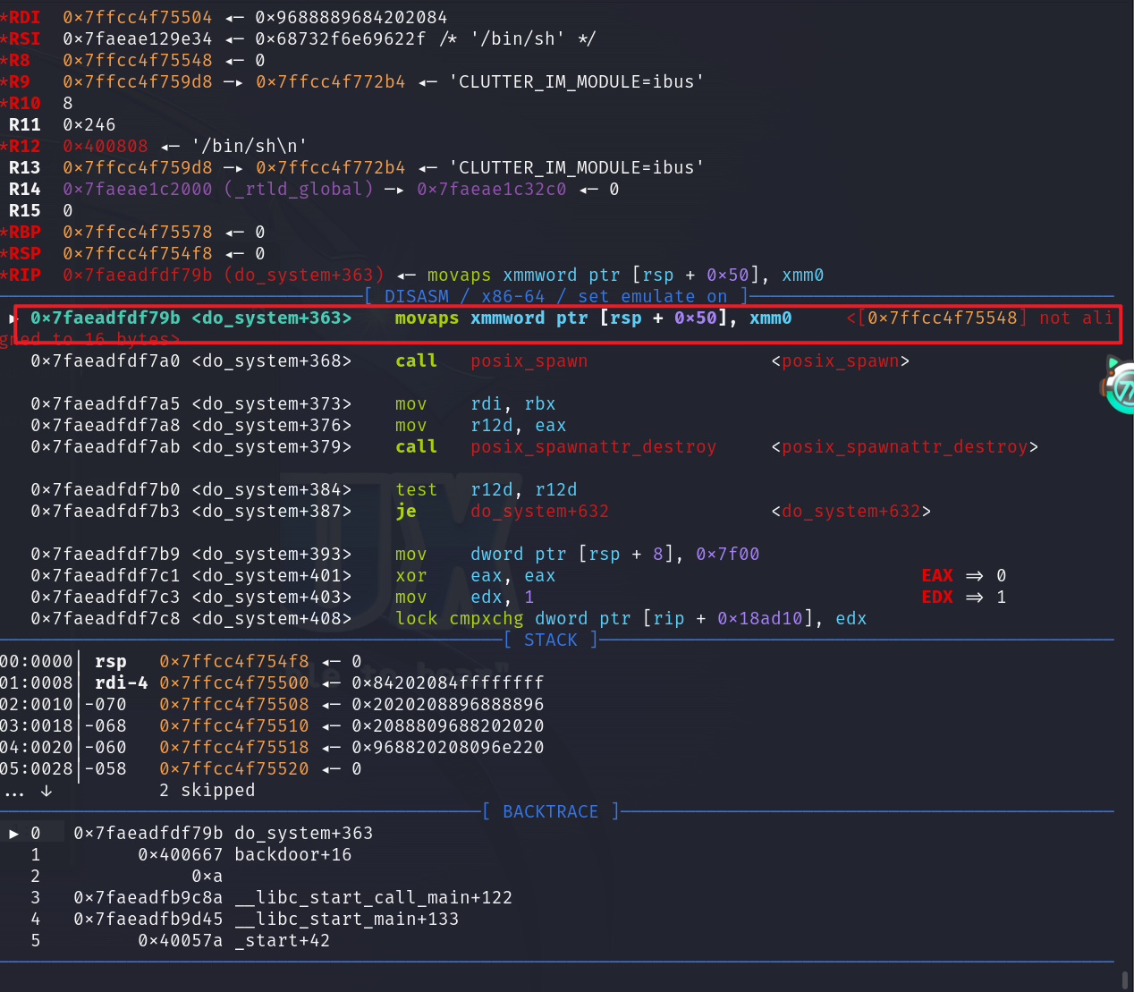Click stack value 0x2088809688202020

coord(448,725)
